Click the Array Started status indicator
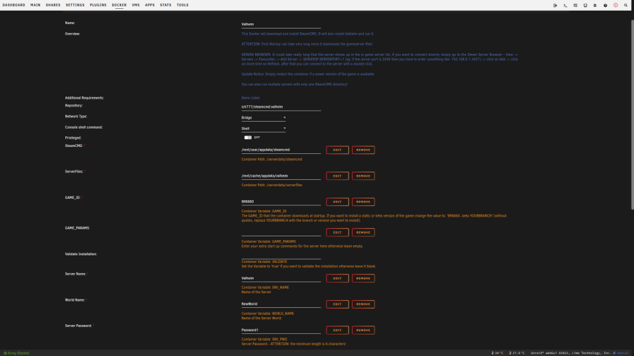 coord(16,353)
